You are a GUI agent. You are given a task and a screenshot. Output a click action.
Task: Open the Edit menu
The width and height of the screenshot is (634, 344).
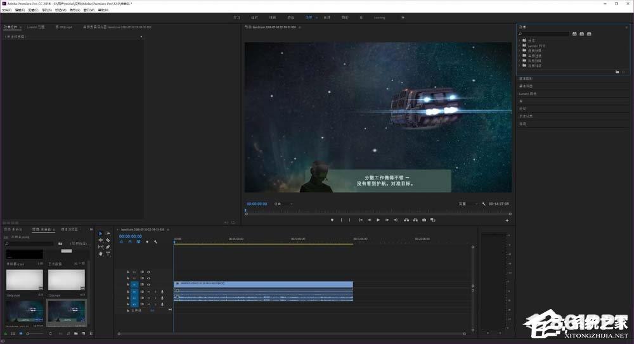[20, 10]
